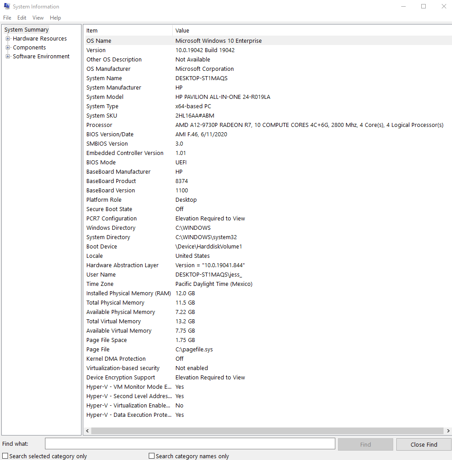
Task: Click the Page File Space item
Action: pos(106,340)
